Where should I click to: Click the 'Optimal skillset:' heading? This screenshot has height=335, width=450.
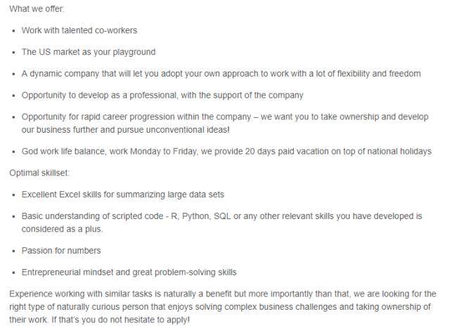pos(39,173)
